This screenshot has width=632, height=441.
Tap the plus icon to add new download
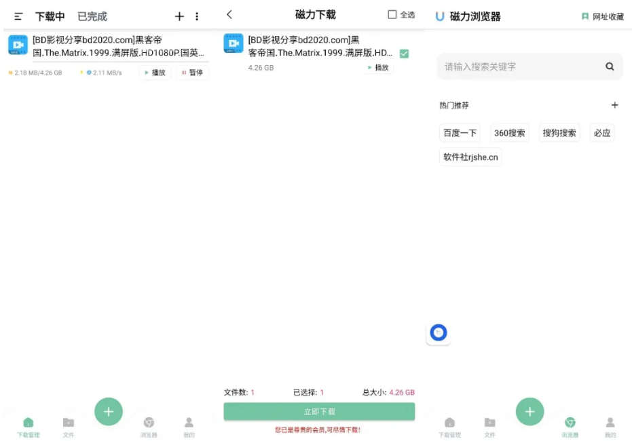[179, 15]
